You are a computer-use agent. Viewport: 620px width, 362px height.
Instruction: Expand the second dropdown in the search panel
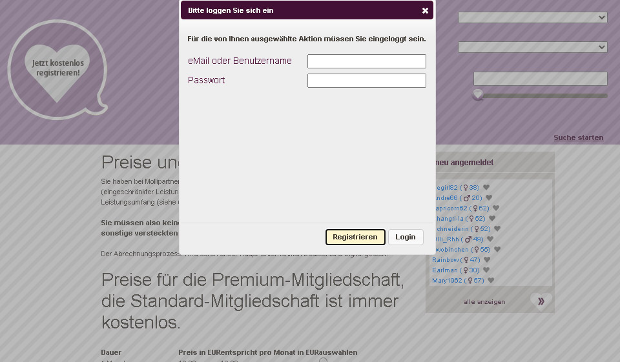(x=532, y=47)
